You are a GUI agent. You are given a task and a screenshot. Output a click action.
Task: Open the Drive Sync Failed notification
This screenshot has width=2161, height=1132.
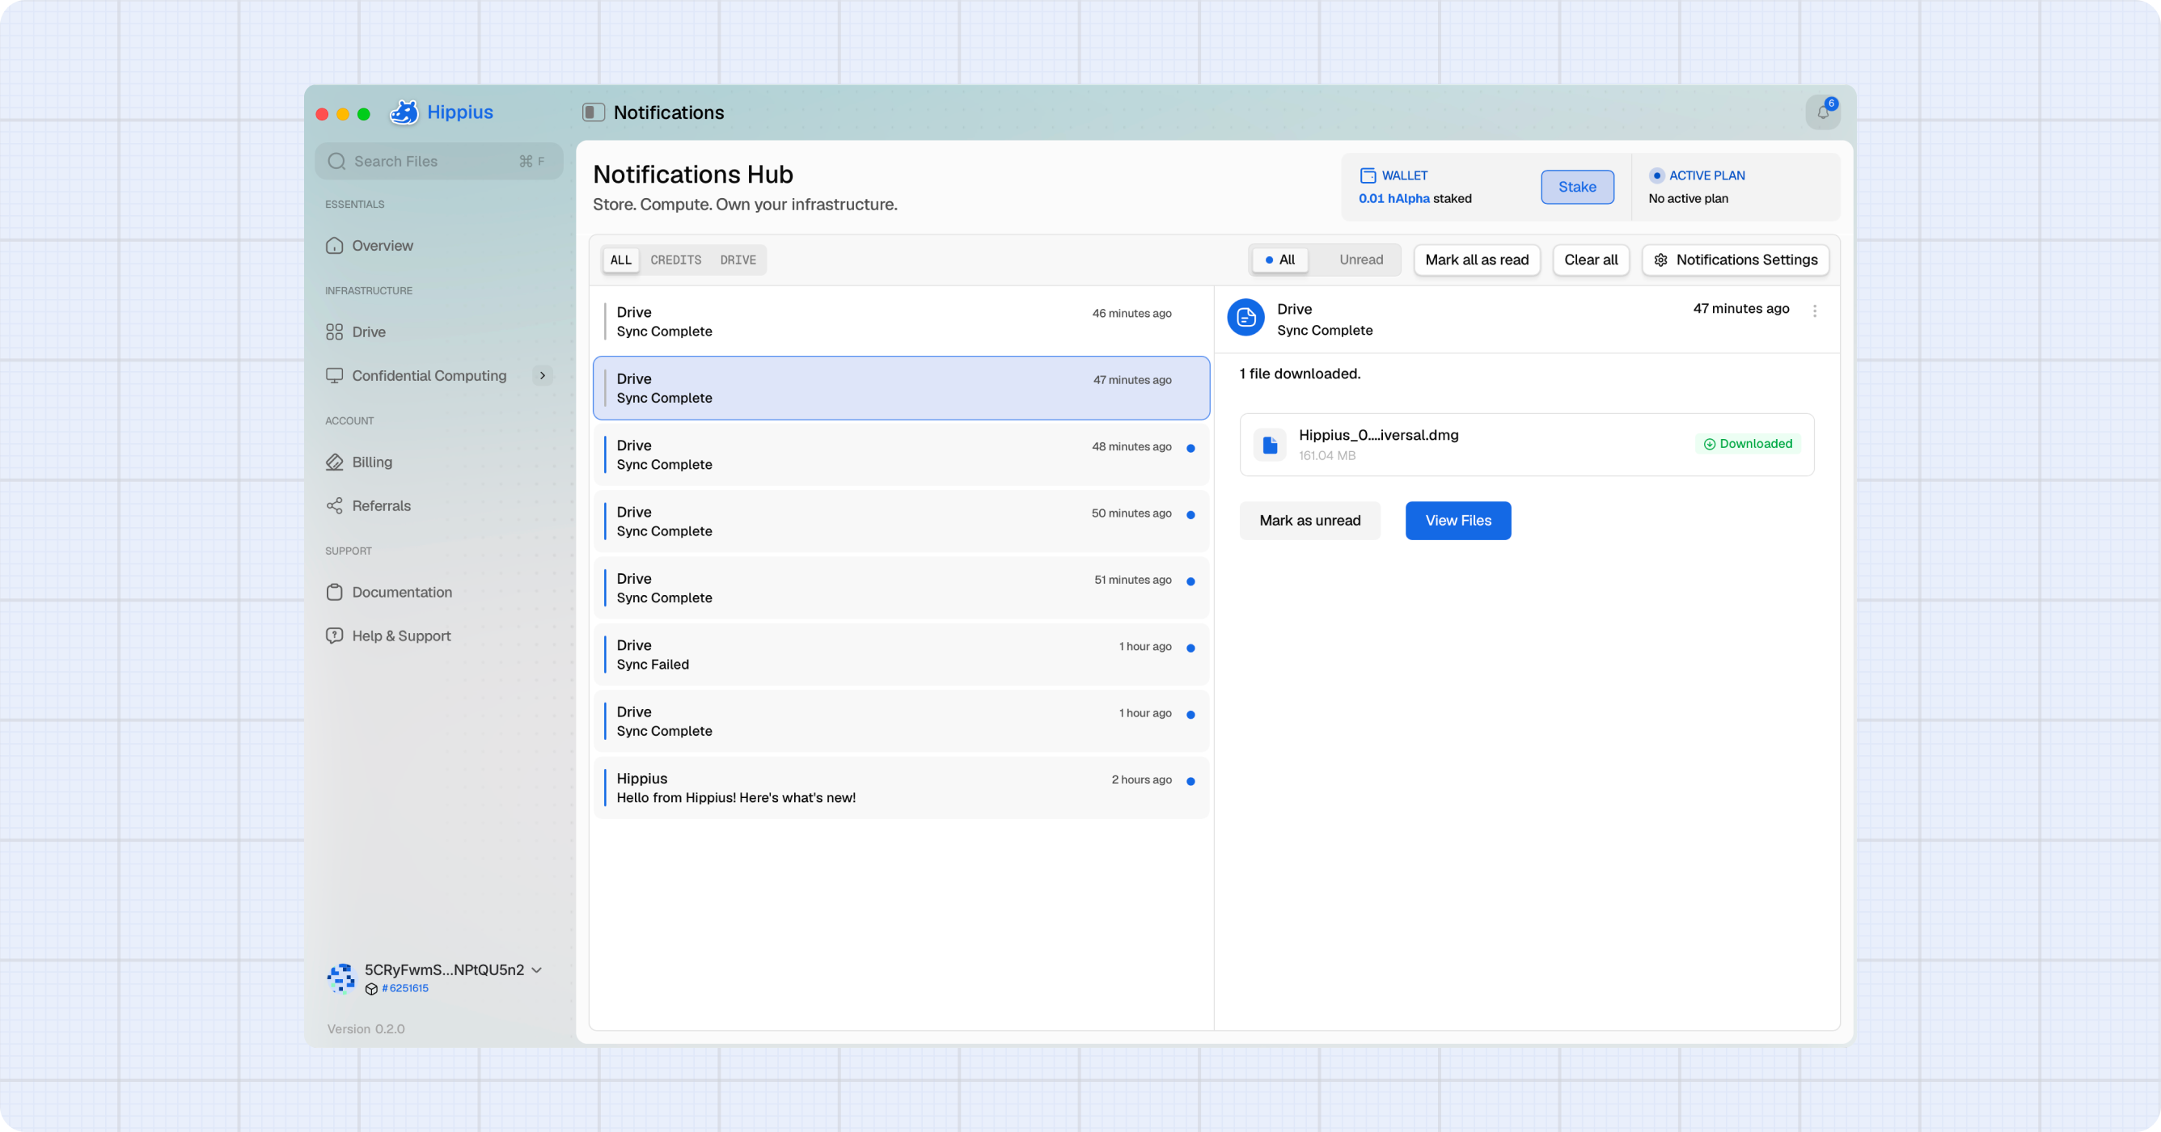901,655
